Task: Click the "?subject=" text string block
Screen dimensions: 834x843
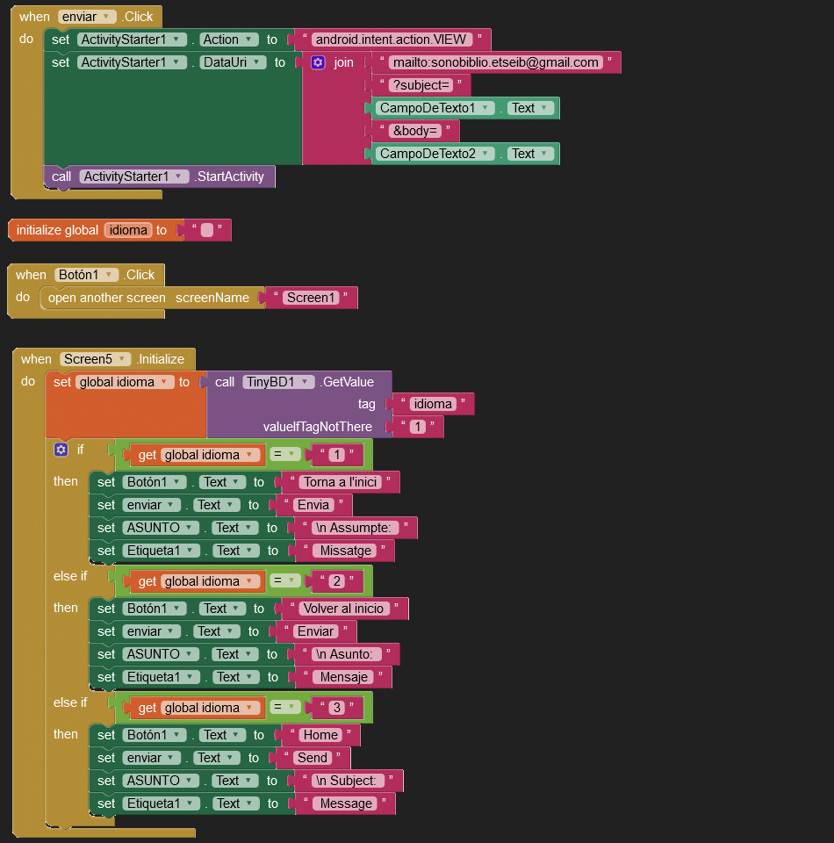Action: click(x=421, y=85)
